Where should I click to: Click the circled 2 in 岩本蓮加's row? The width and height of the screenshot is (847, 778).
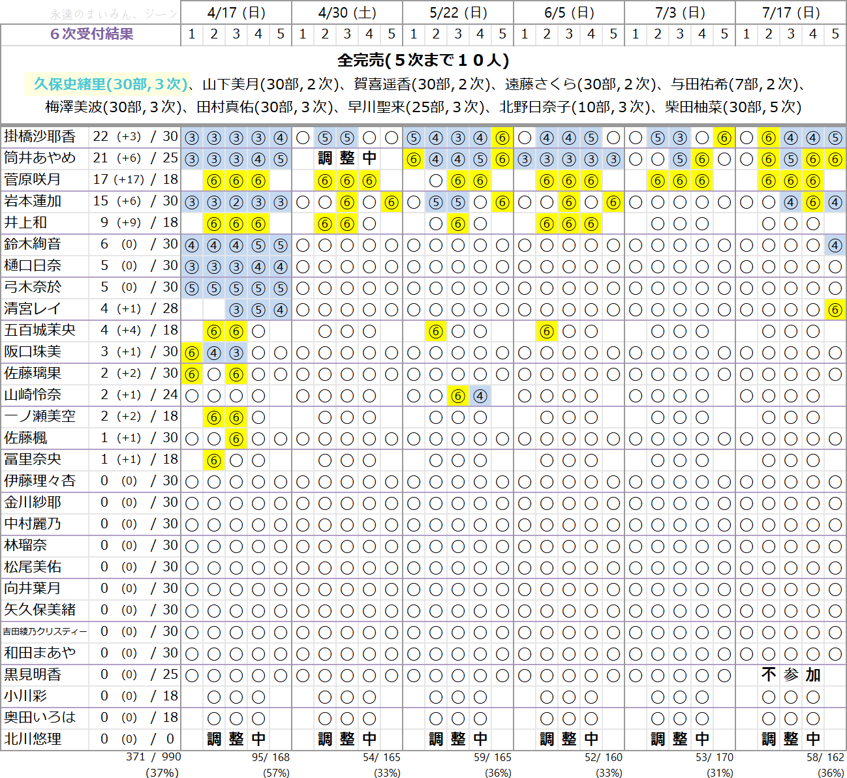236,202
